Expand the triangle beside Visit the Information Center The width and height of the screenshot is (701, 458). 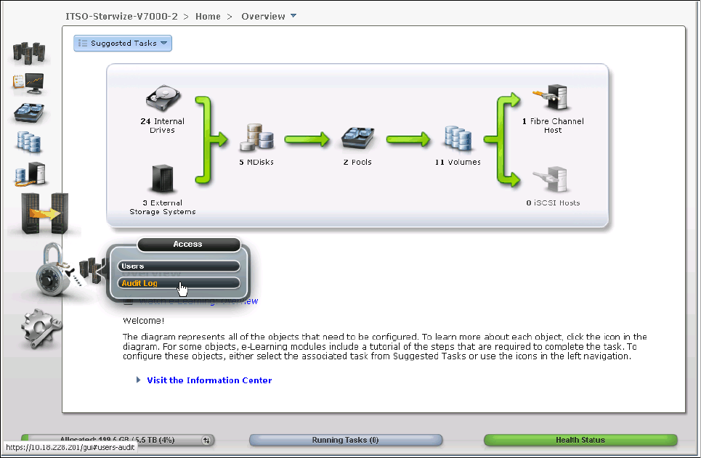click(139, 380)
